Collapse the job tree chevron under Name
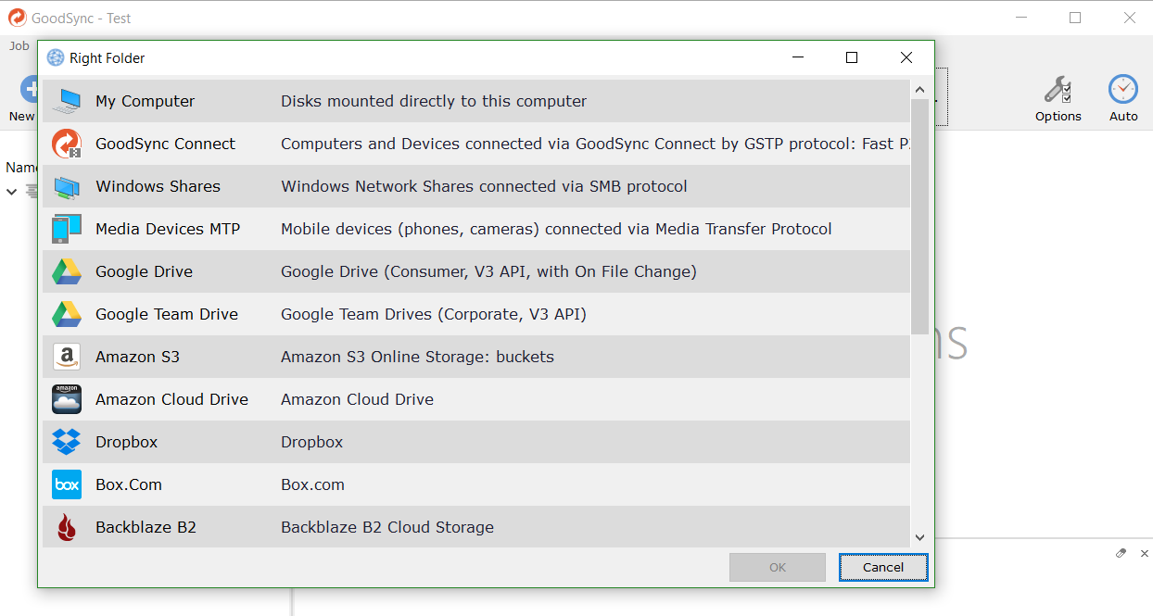The height and width of the screenshot is (616, 1153). 12,192
